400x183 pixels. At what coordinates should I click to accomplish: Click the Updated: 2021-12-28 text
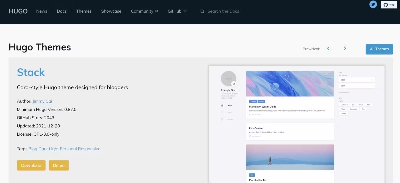click(x=38, y=126)
